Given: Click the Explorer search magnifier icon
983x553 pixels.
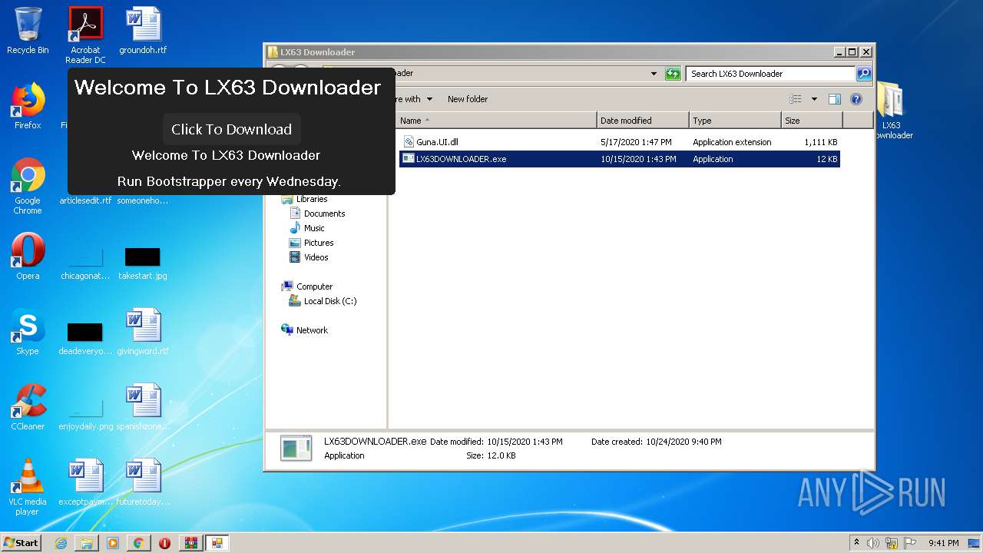Looking at the screenshot, I should pos(864,74).
